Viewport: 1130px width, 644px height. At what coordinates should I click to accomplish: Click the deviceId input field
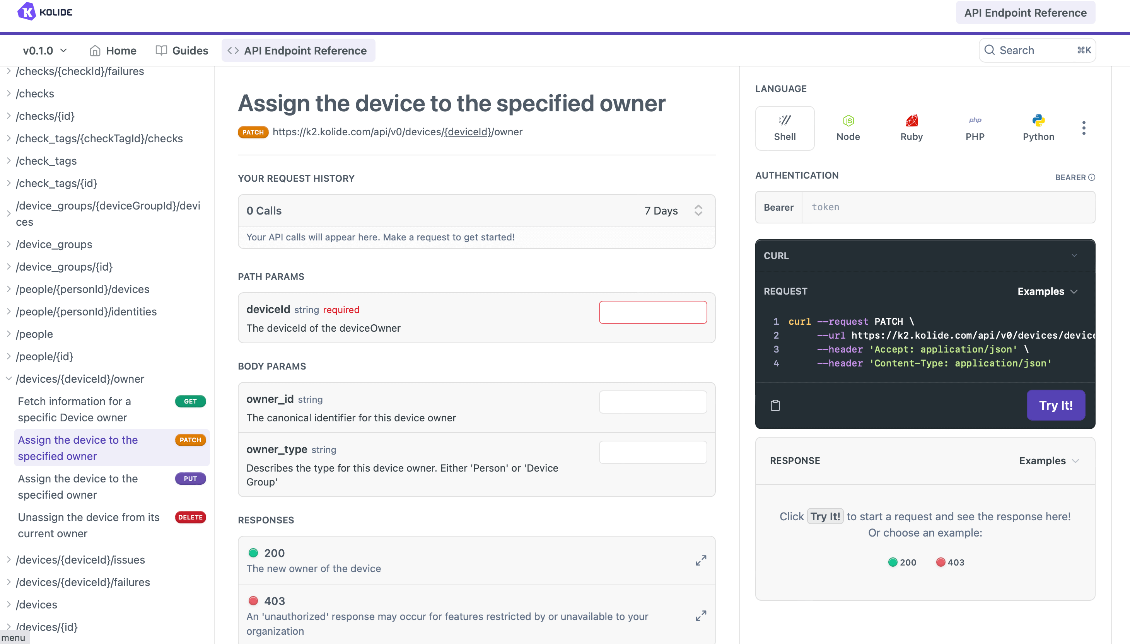[x=653, y=312]
